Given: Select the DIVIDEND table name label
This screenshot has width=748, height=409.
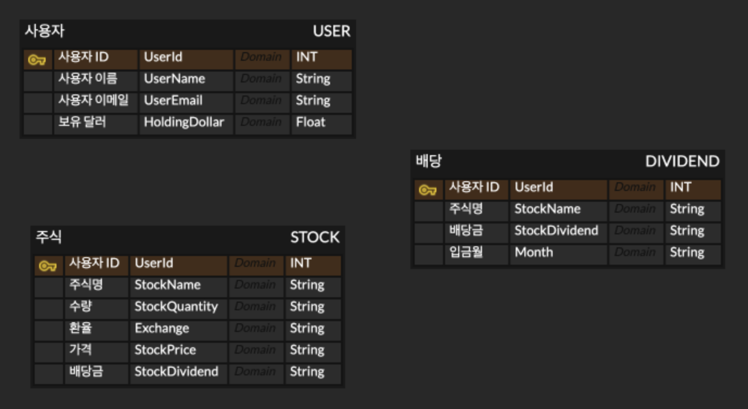Looking at the screenshot, I should (x=682, y=161).
